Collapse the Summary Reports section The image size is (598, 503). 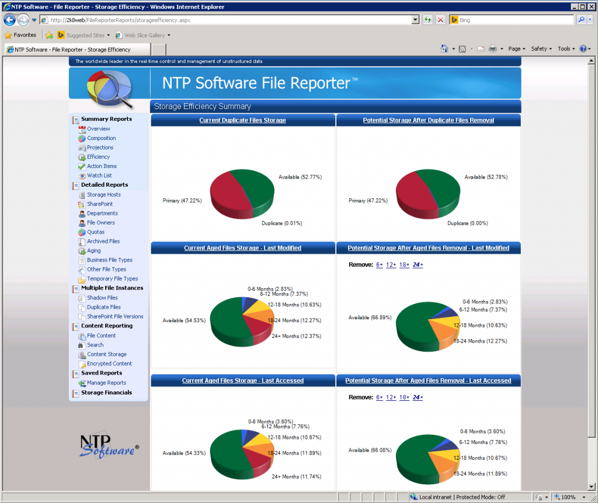point(75,120)
